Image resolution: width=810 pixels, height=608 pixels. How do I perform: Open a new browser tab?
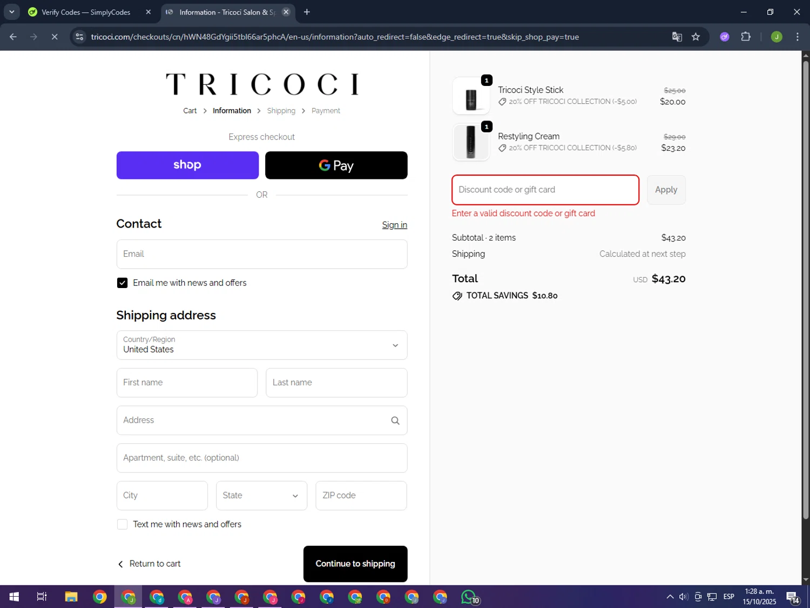(x=307, y=12)
